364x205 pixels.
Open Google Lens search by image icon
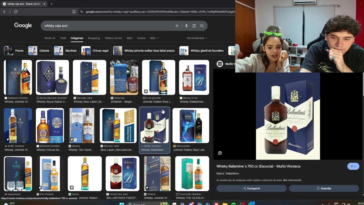(x=194, y=26)
